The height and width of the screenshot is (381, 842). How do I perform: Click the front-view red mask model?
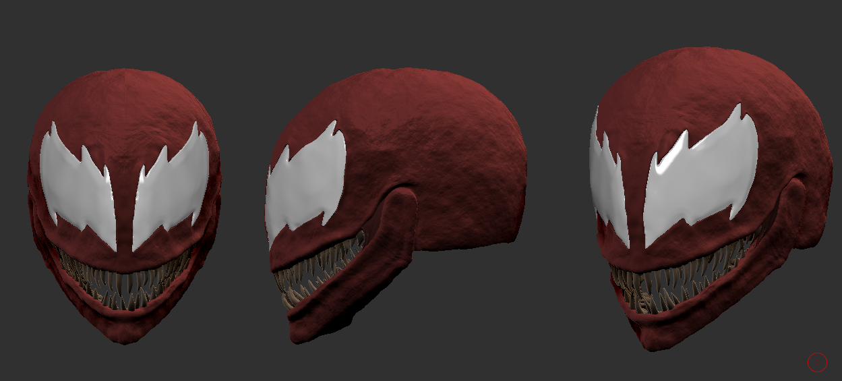pyautogui.click(x=125, y=206)
